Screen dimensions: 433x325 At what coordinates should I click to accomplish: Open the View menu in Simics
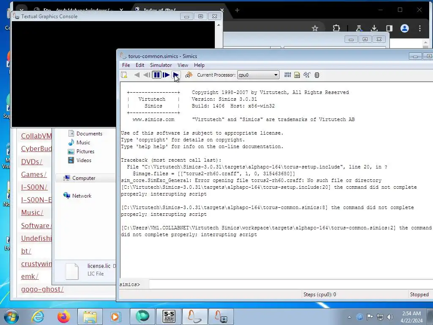[183, 65]
